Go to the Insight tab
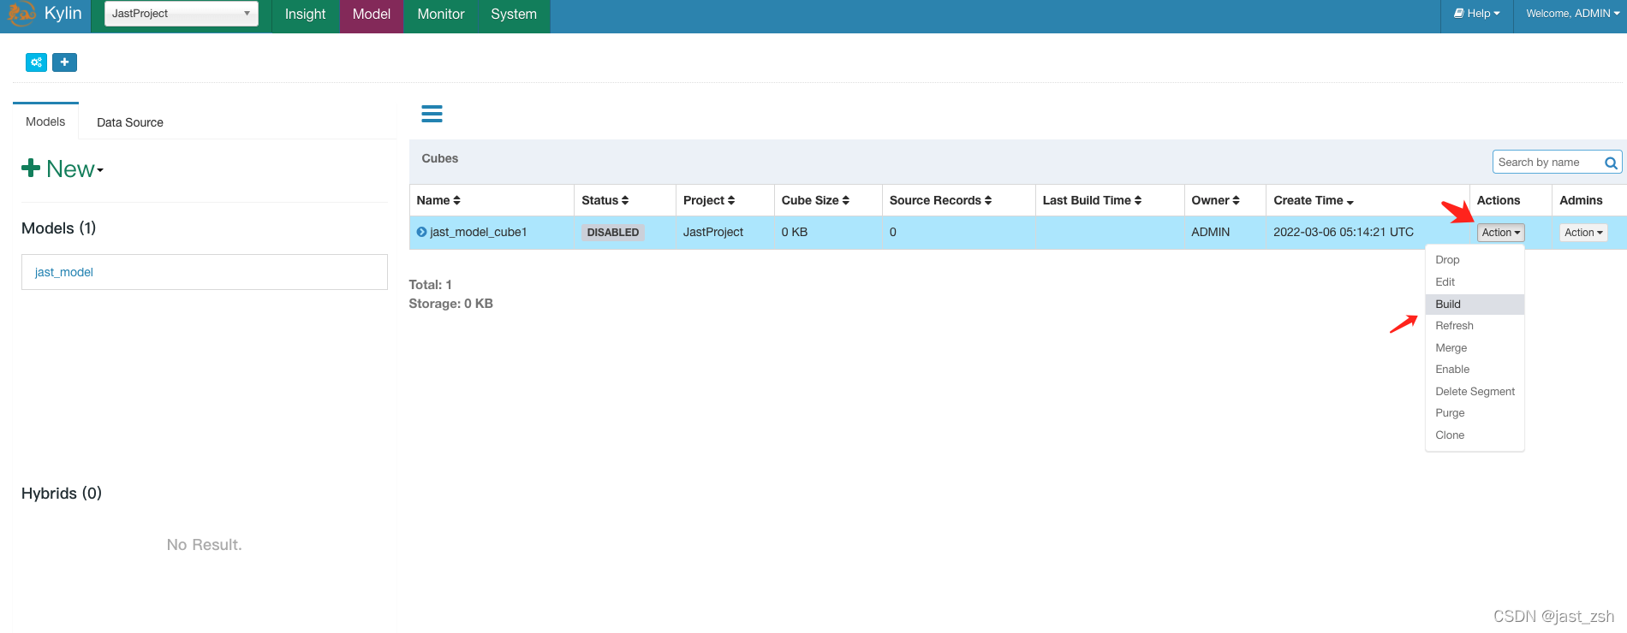The image size is (1627, 633). click(x=306, y=15)
